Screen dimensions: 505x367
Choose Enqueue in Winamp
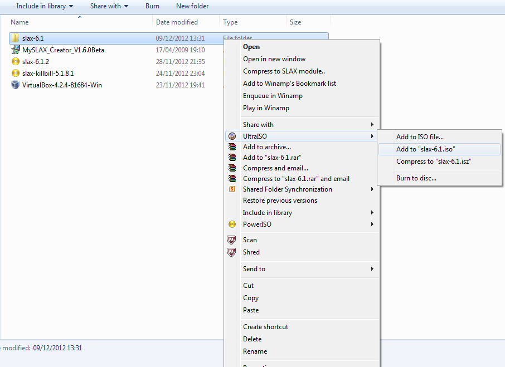pos(273,96)
